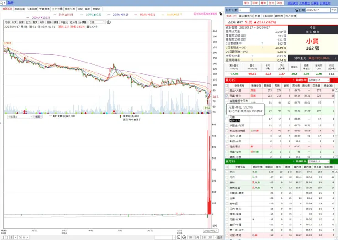This screenshot has width=338, height=240.
Task: Toggle the lock icon beside 日期
Action: (x=296, y=10)
